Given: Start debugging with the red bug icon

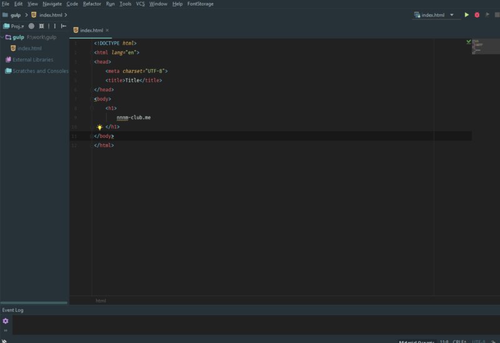Looking at the screenshot, I should point(477,15).
